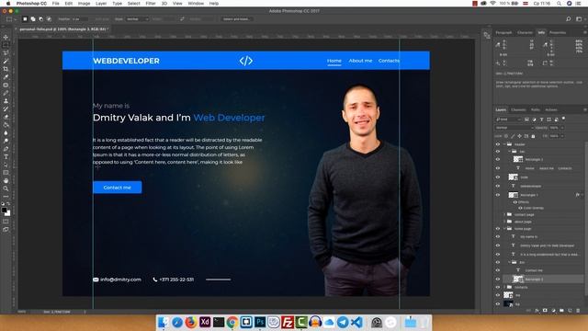Open the blend mode Normal dropdown
Image resolution: width=588 pixels, height=331 pixels.
pyautogui.click(x=514, y=128)
